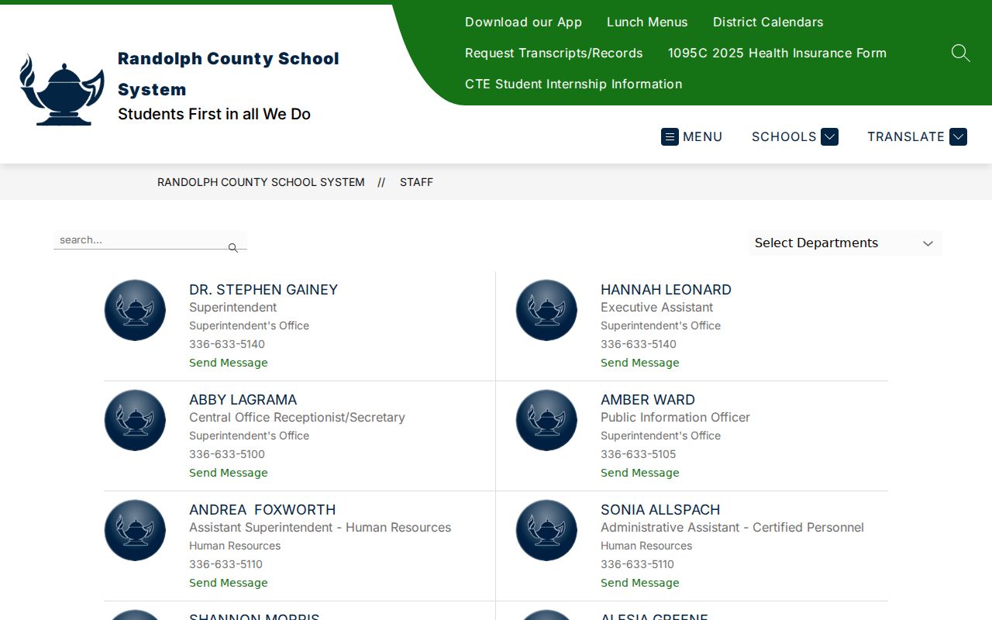This screenshot has height=620, width=992.
Task: Open CTE Student Internship Information link
Action: click(573, 84)
